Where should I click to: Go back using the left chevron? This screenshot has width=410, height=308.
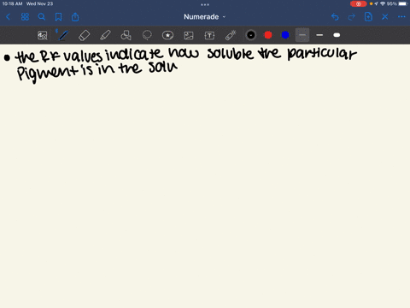[x=8, y=17]
